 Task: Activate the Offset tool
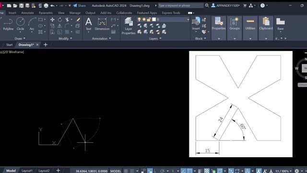(x=78, y=32)
